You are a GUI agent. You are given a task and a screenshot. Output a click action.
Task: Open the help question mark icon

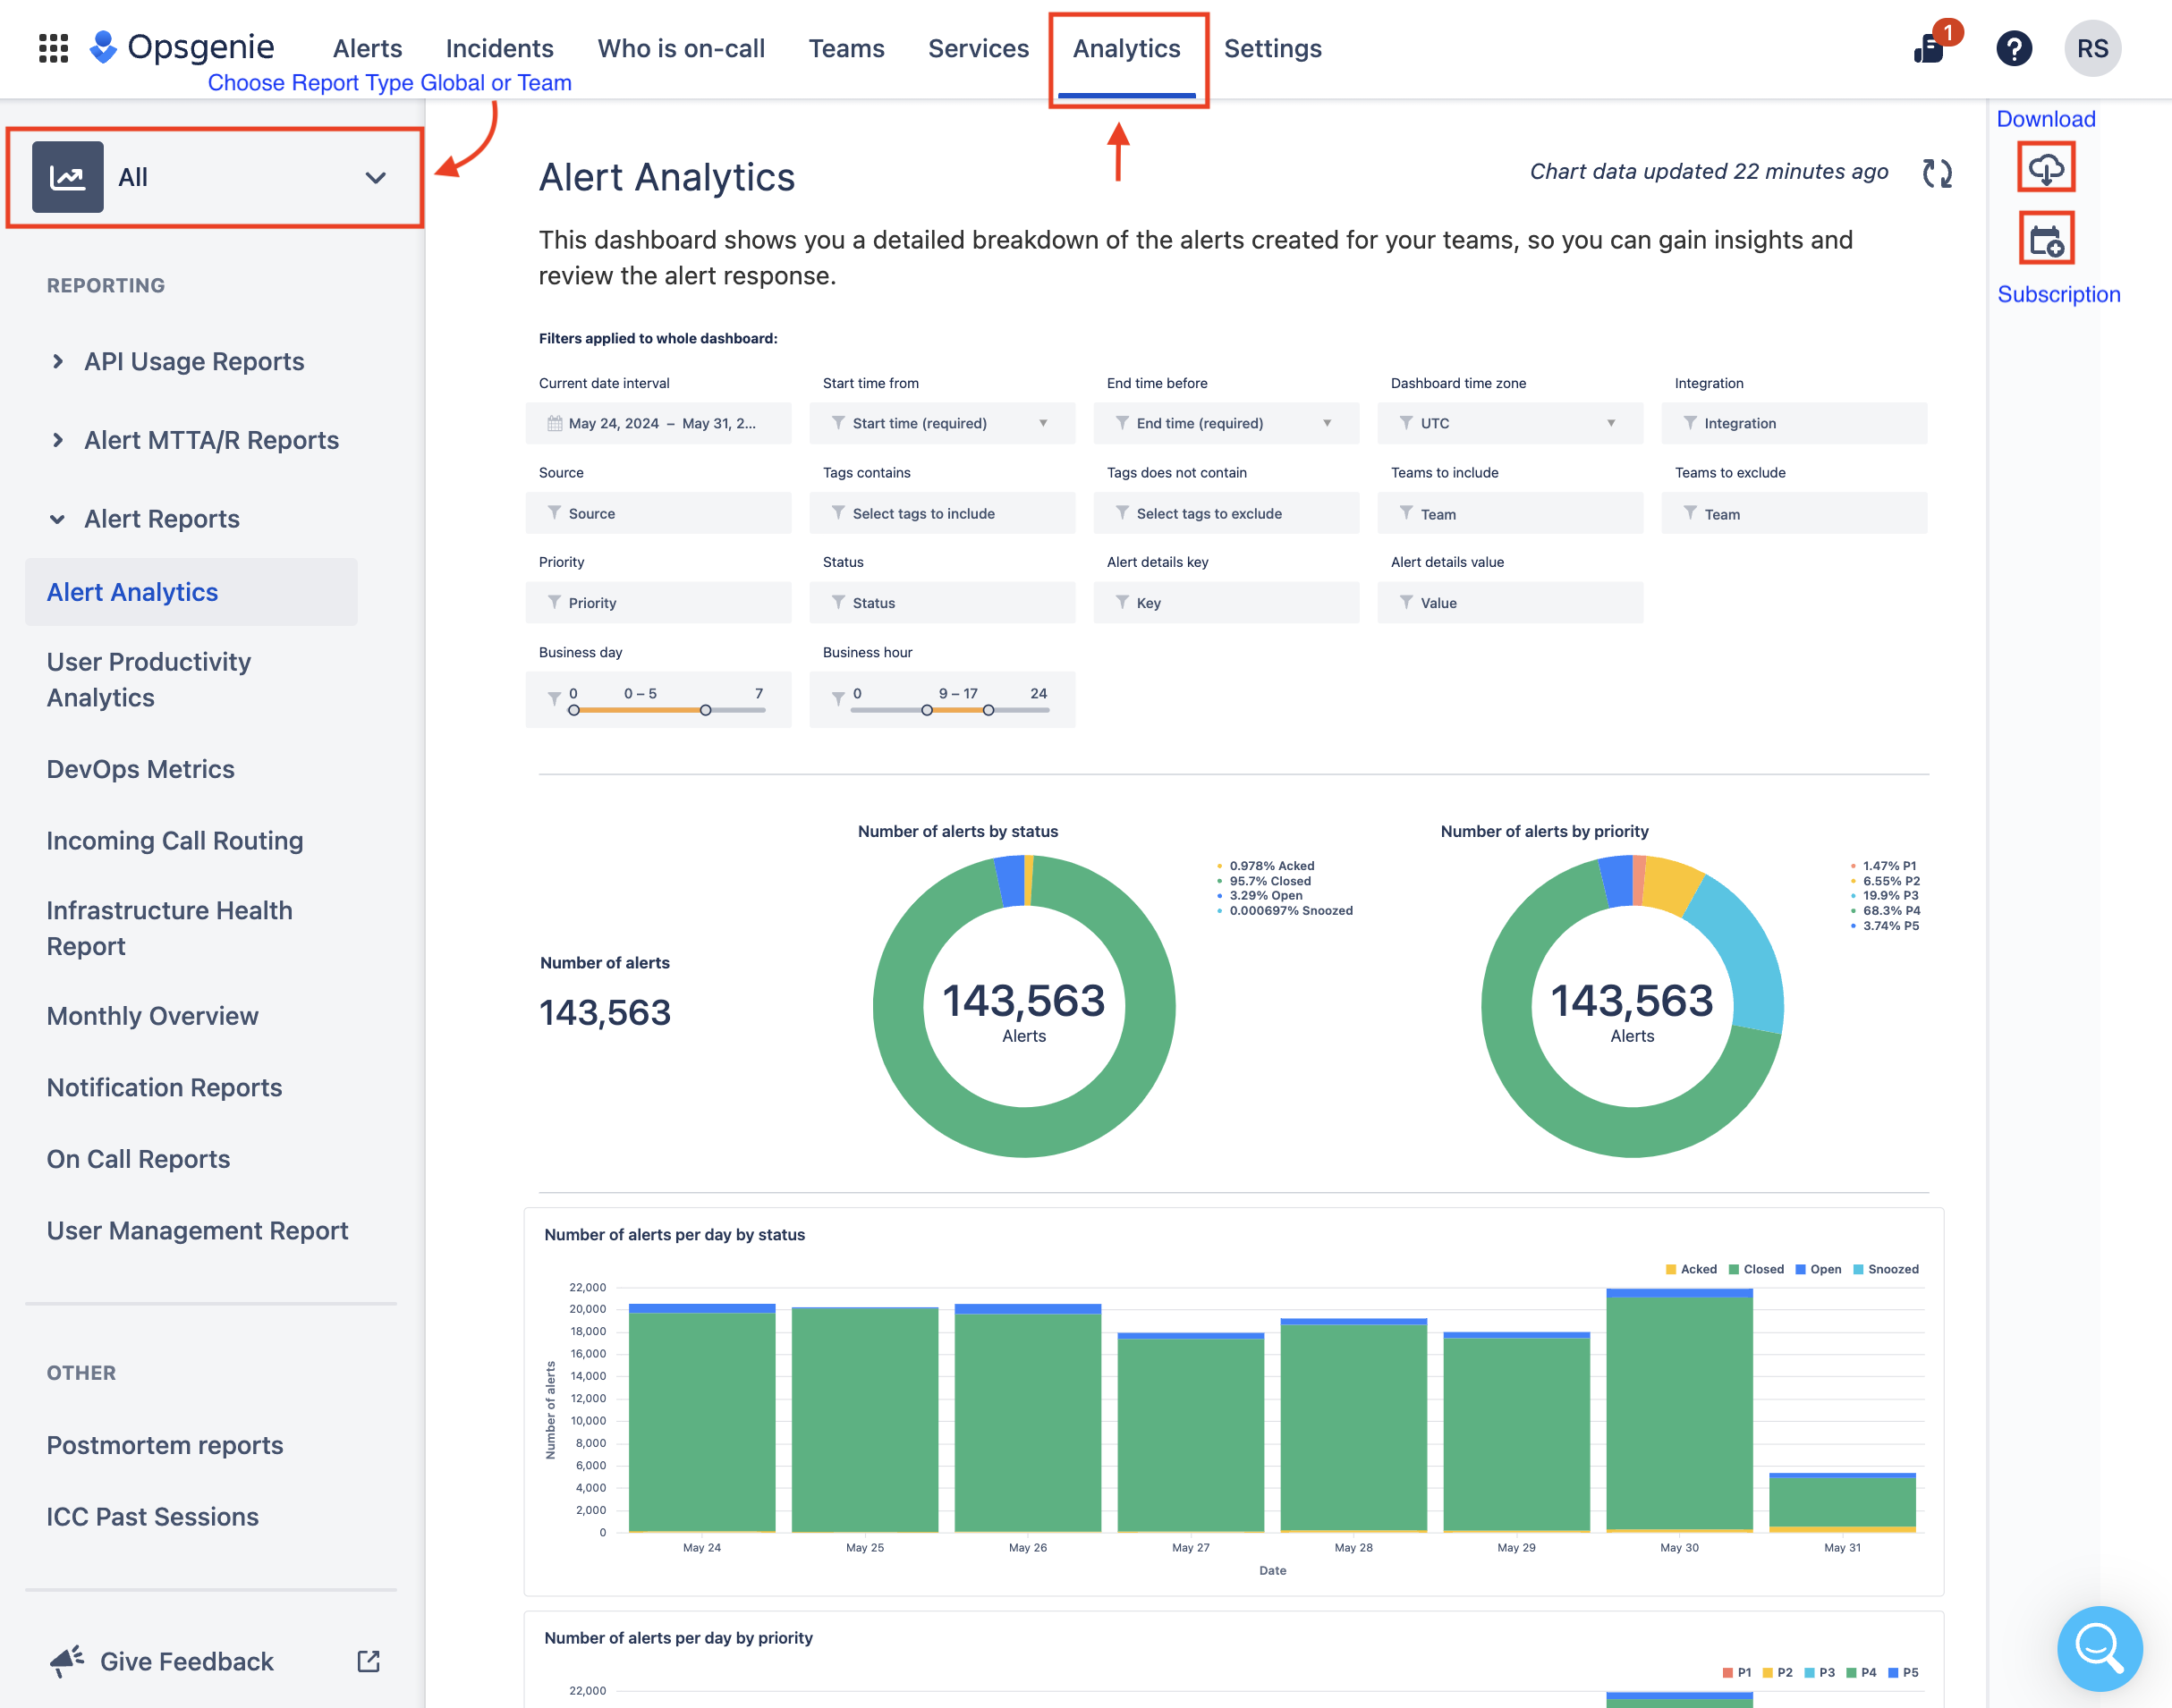(x=2013, y=48)
